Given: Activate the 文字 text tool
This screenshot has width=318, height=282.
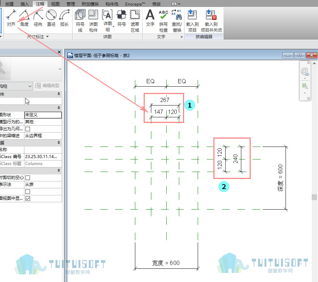Looking at the screenshot, I should coord(150,18).
